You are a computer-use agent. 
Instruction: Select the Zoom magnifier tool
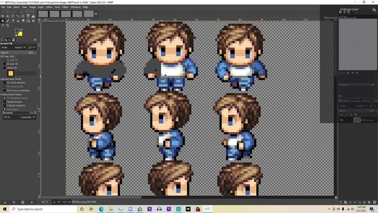pyautogui.click(x=8, y=25)
